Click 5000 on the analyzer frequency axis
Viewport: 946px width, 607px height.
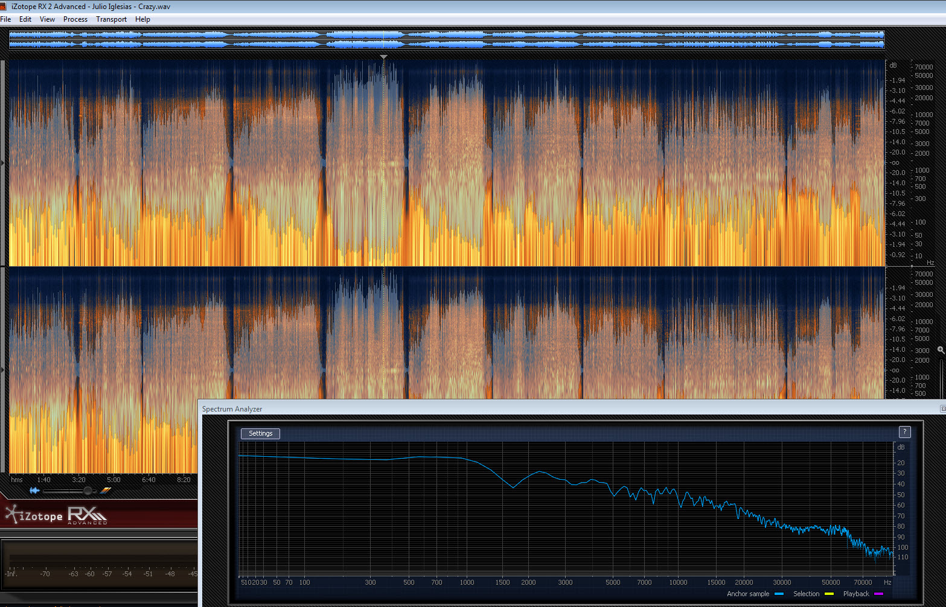pos(613,582)
